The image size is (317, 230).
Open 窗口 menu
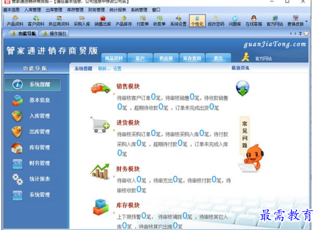(156, 9)
